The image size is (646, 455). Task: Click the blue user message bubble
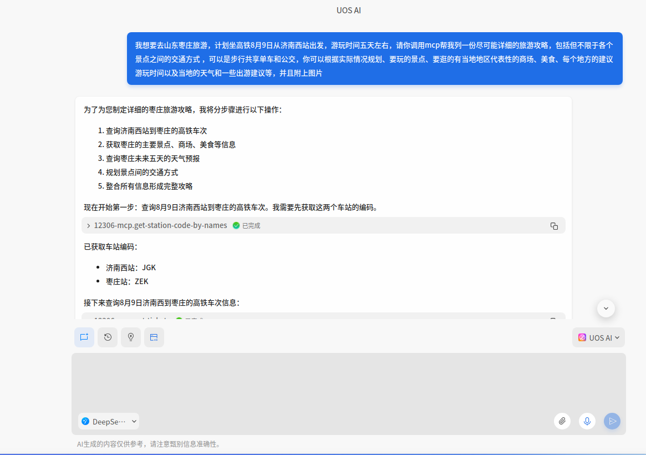click(374, 58)
